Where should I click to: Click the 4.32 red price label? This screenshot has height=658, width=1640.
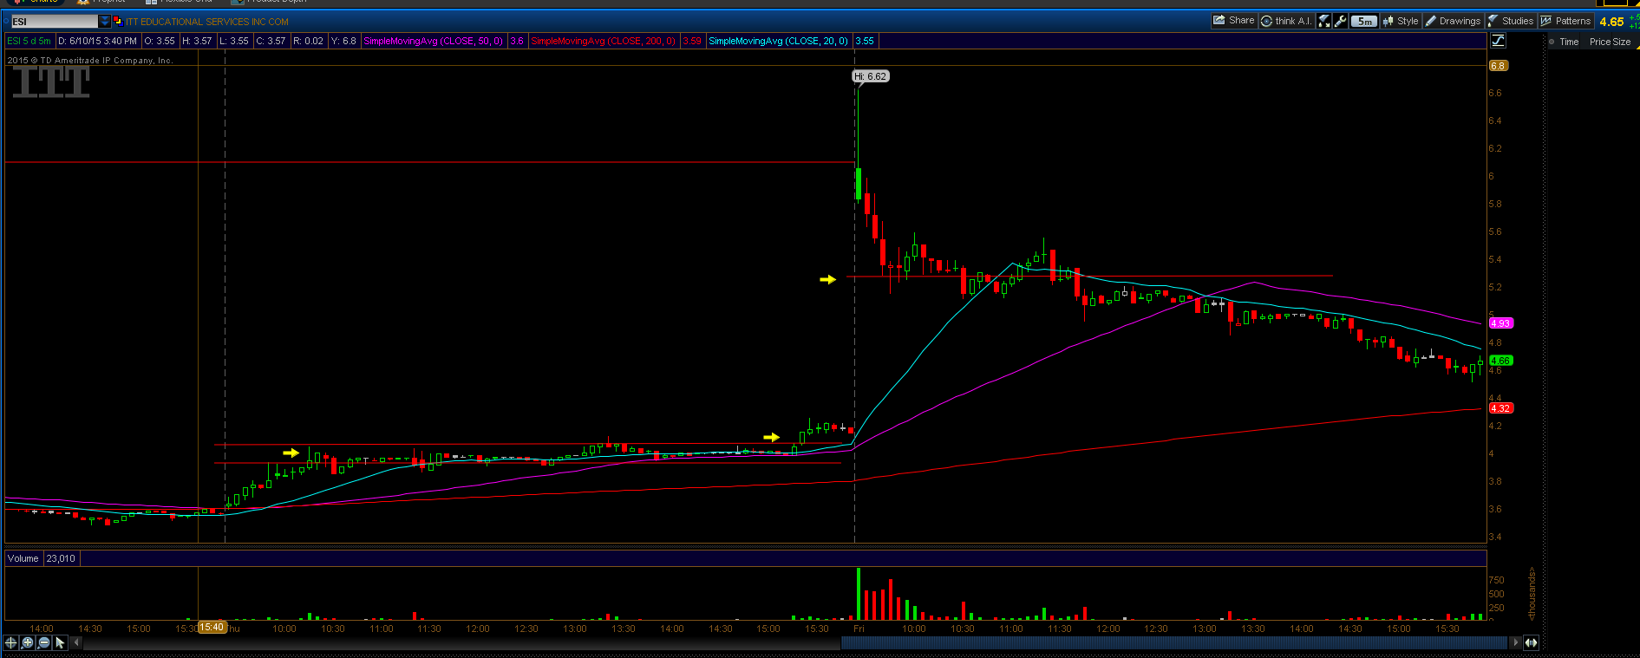(1500, 408)
